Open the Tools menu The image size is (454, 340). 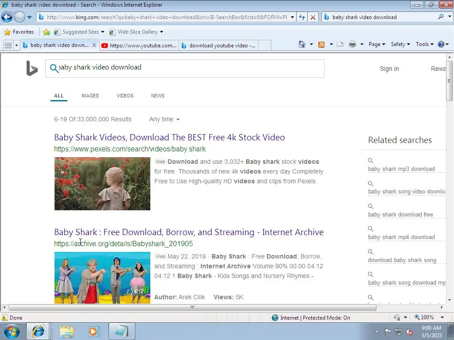coord(425,44)
